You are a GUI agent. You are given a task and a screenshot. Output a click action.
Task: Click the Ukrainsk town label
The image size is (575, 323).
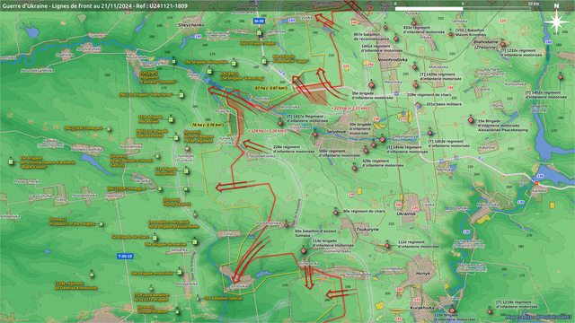pos(406,214)
